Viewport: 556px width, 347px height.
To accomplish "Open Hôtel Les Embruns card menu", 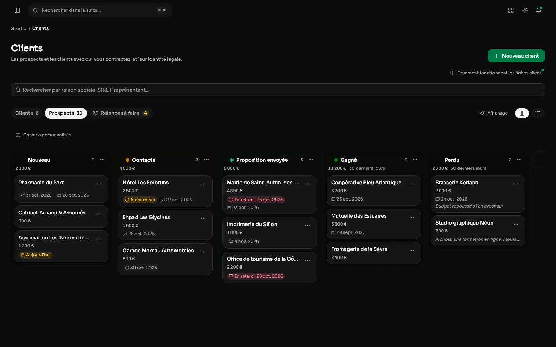I will 203,184.
